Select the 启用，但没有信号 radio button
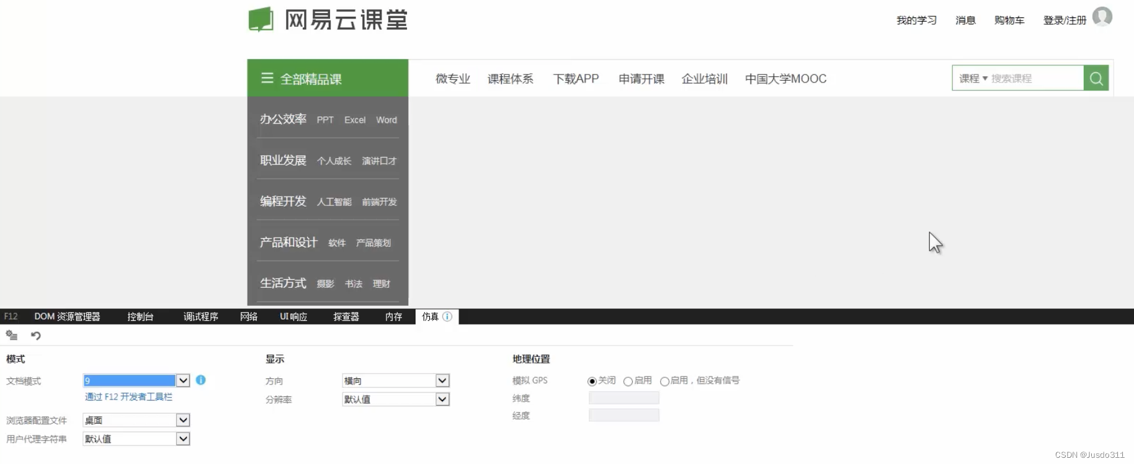 click(664, 381)
